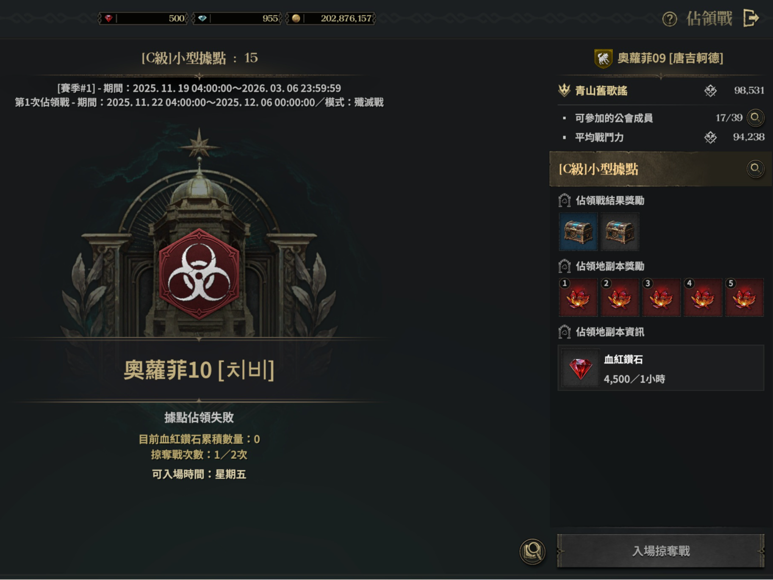Image resolution: width=773 pixels, height=580 pixels.
Task: Open the help question mark icon
Action: (x=669, y=19)
